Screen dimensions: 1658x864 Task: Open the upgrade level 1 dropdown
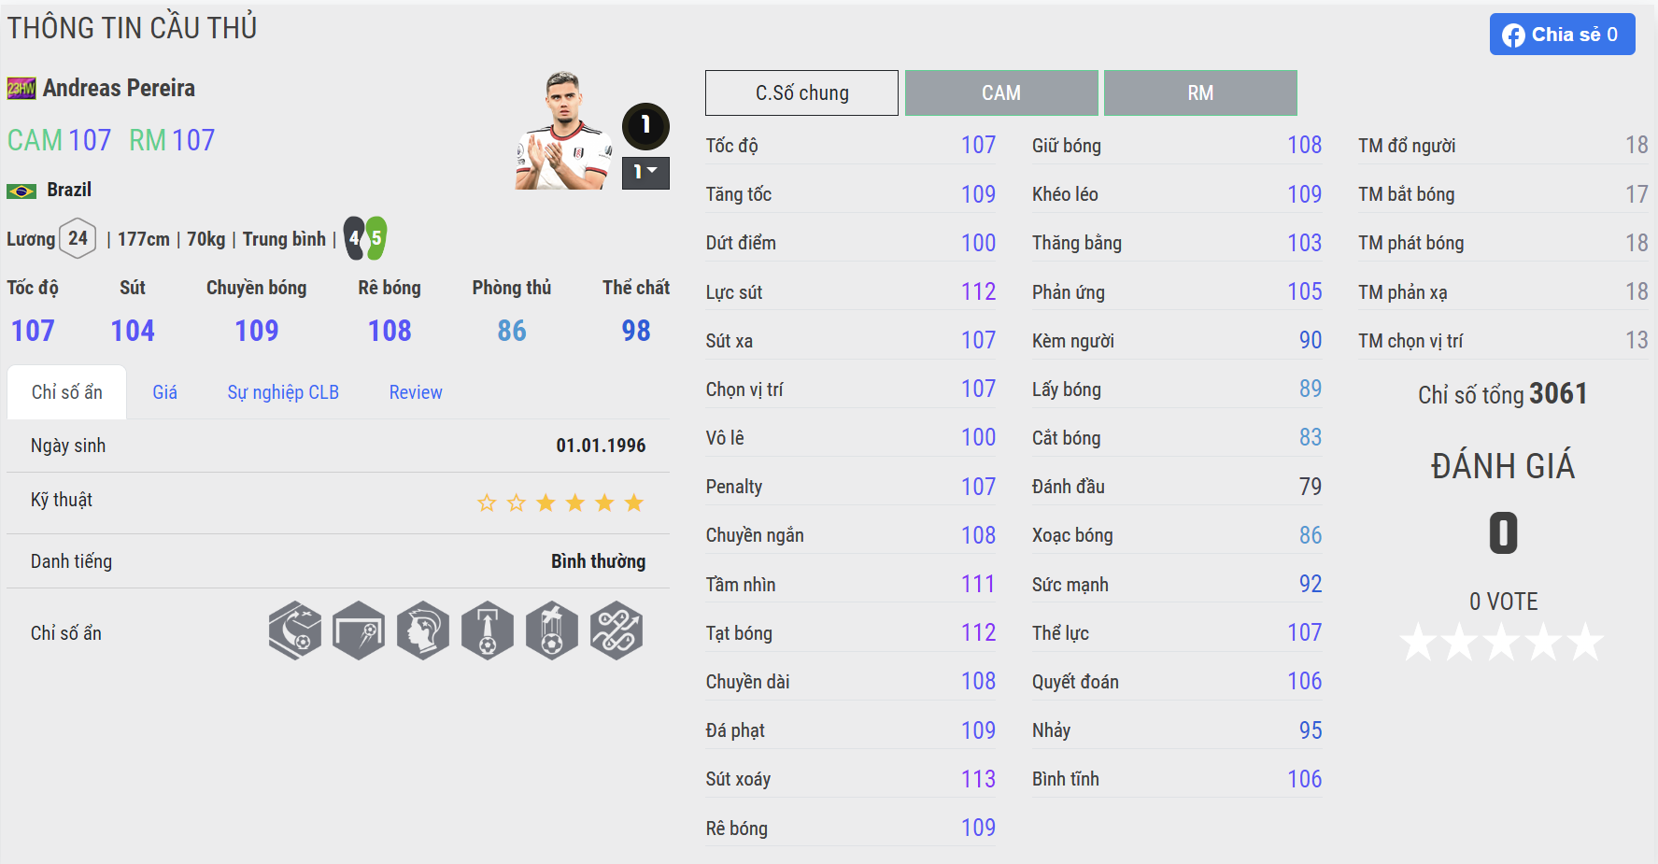[645, 173]
